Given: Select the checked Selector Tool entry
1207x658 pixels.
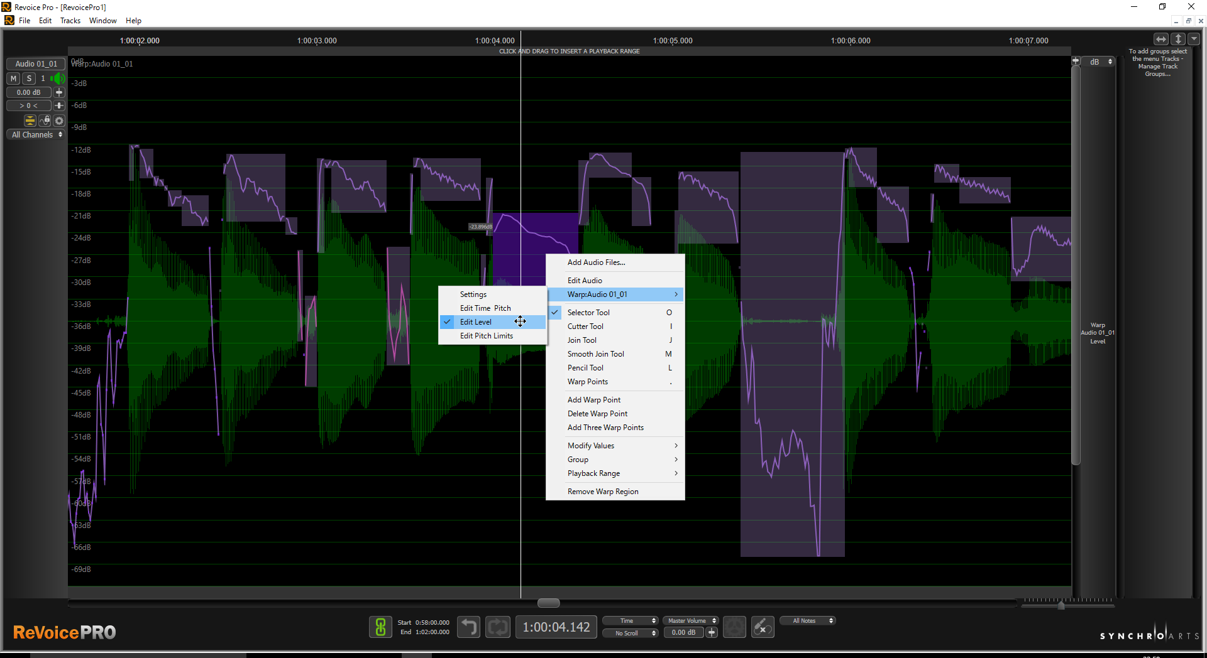Looking at the screenshot, I should [x=615, y=313].
